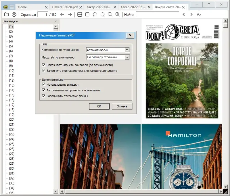
Task: Click the Отмена button
Action: [x=122, y=106]
